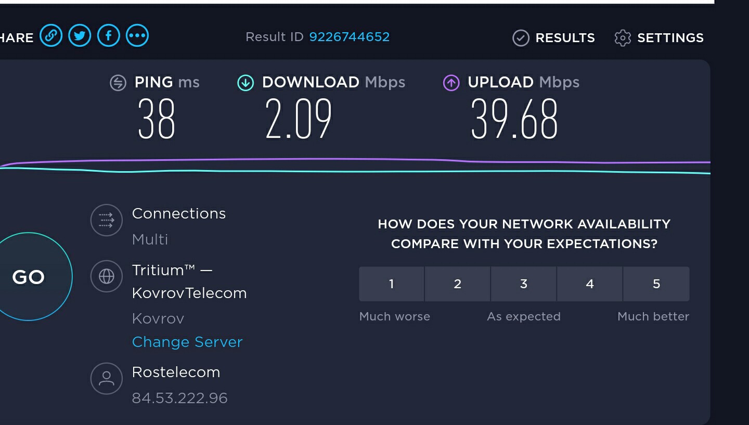
Task: Share result on Twitter
Action: 80,36
